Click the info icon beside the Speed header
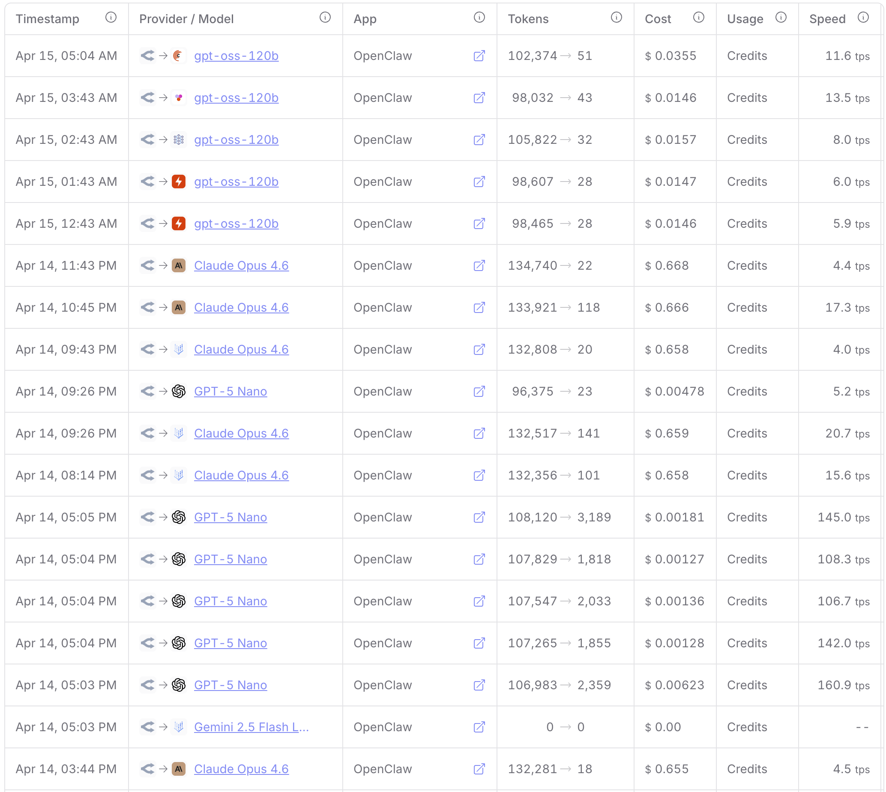The image size is (886, 792). point(863,18)
